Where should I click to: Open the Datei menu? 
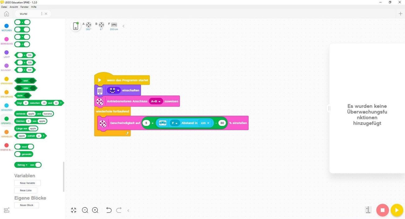pos(4,7)
